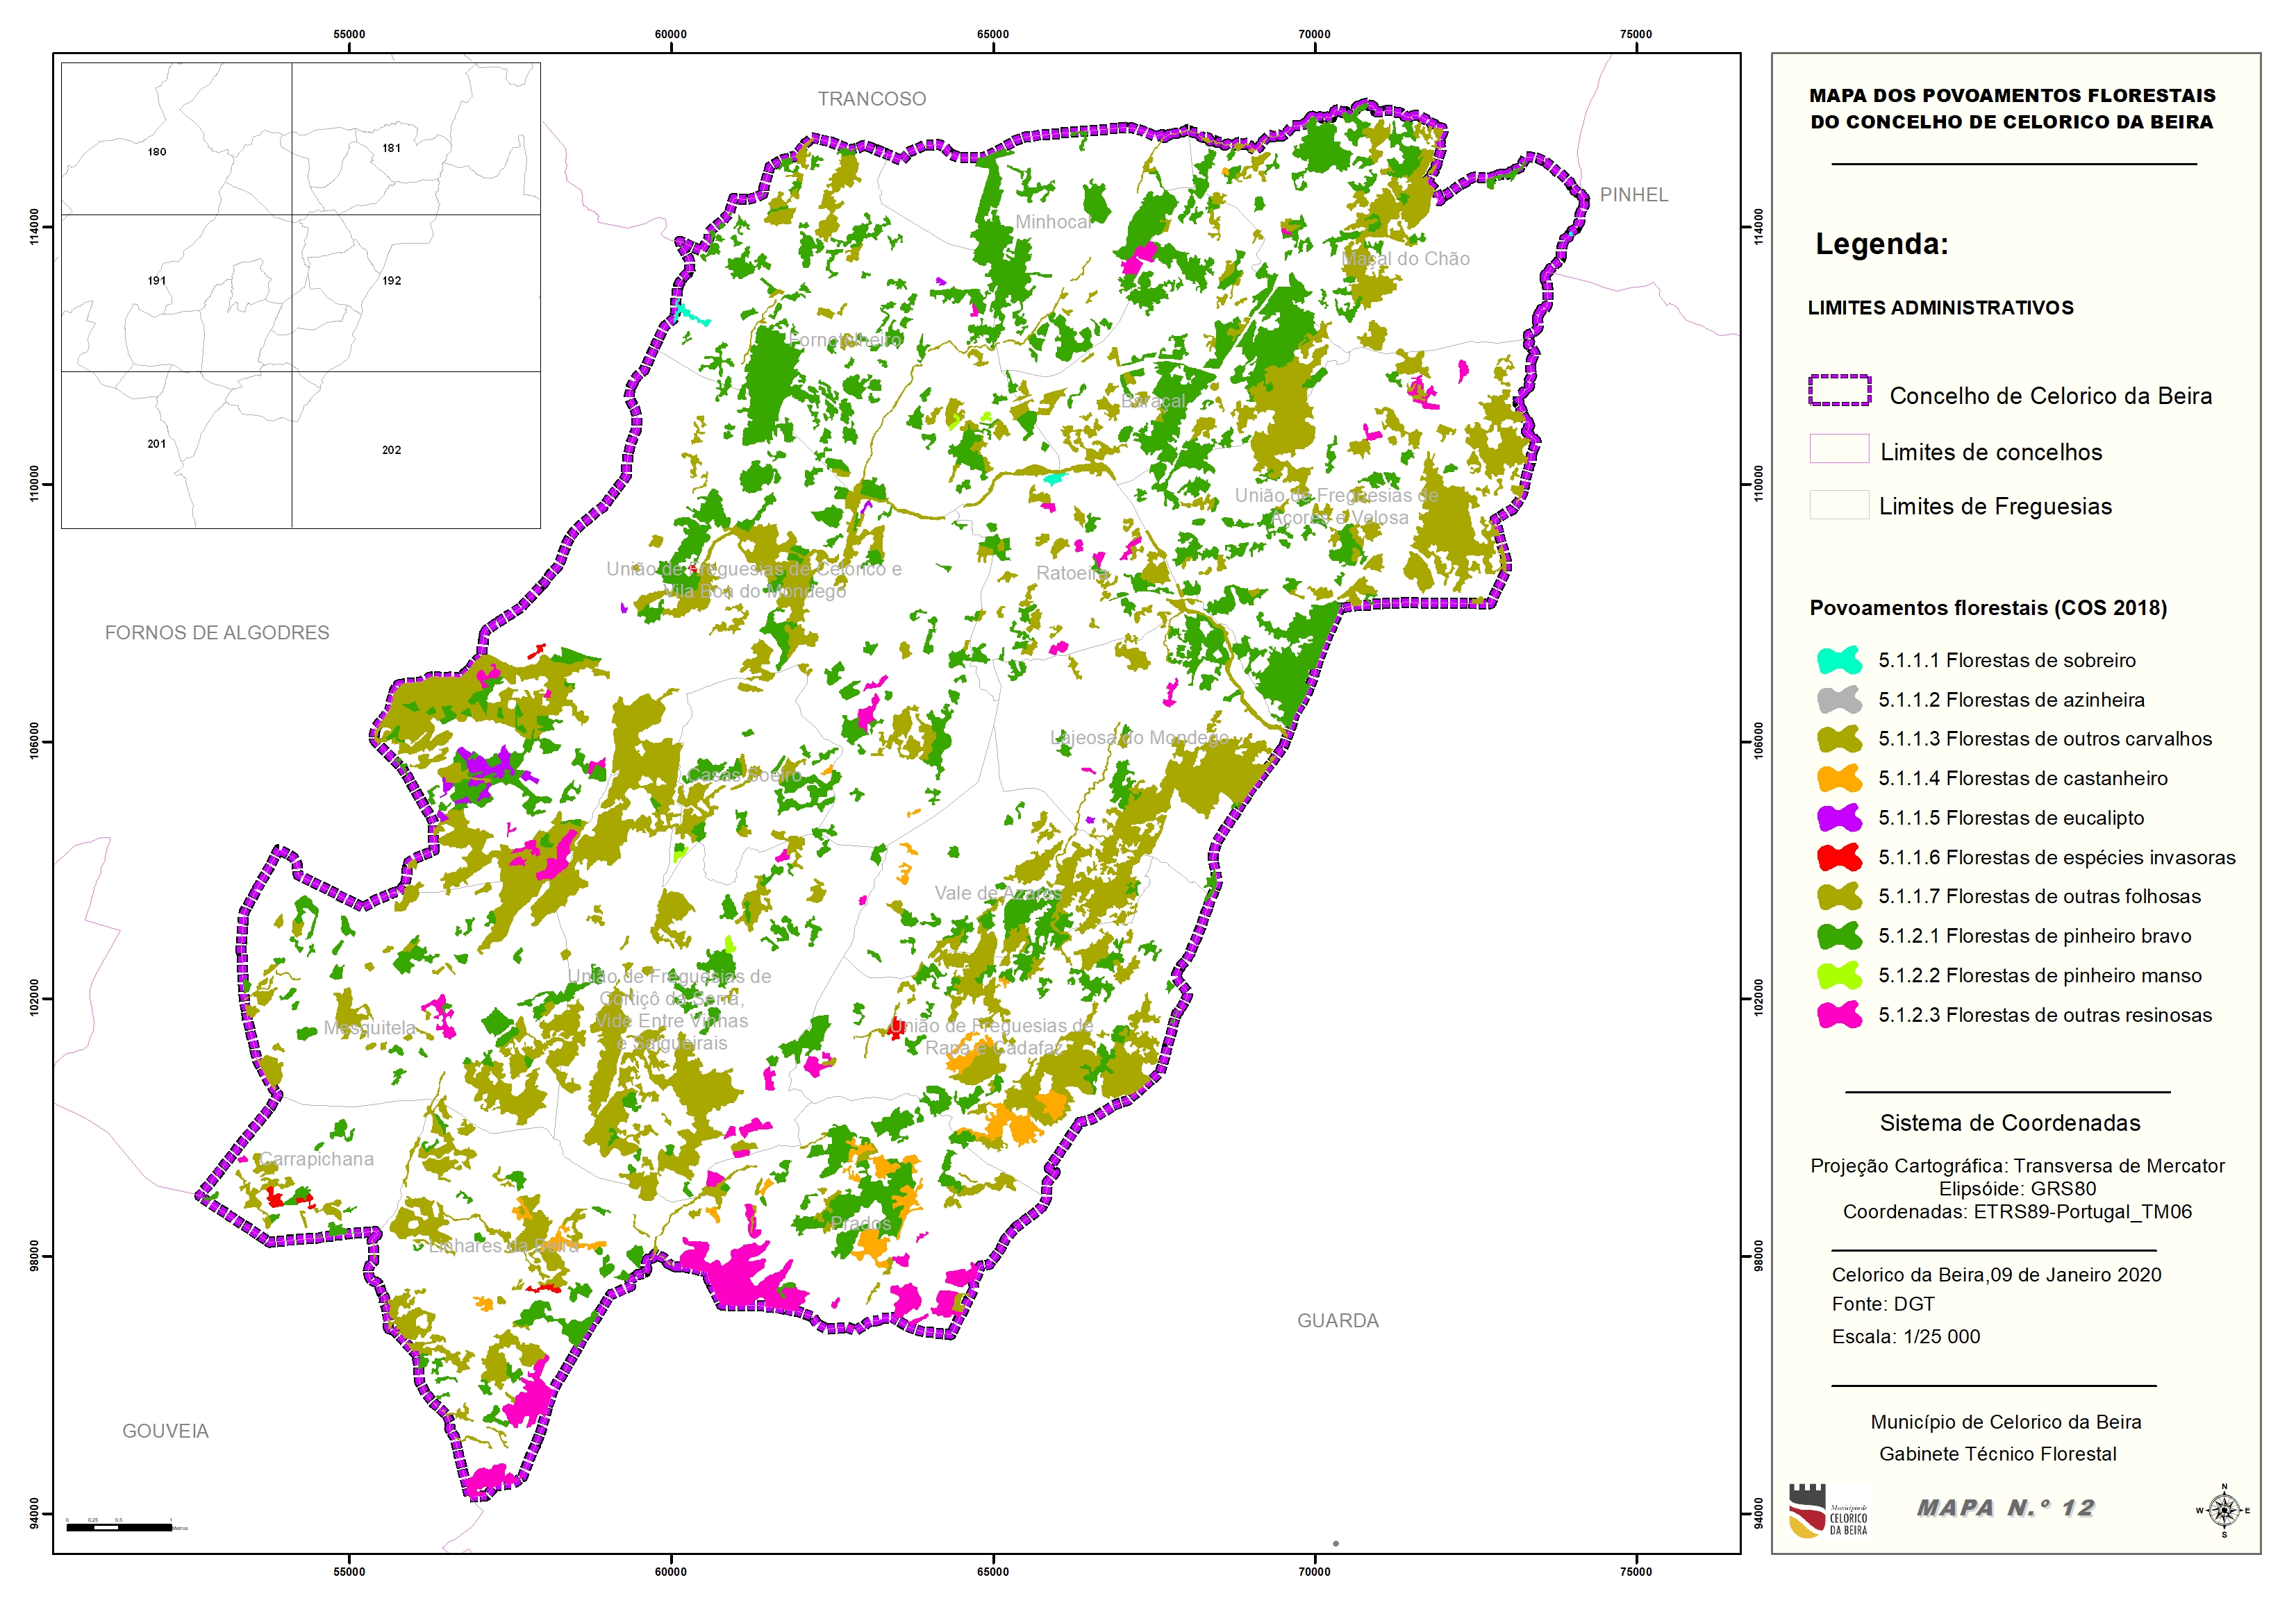Click the 'GOUVEIA' label on the map
This screenshot has height=1623, width=2296.
165,1431
